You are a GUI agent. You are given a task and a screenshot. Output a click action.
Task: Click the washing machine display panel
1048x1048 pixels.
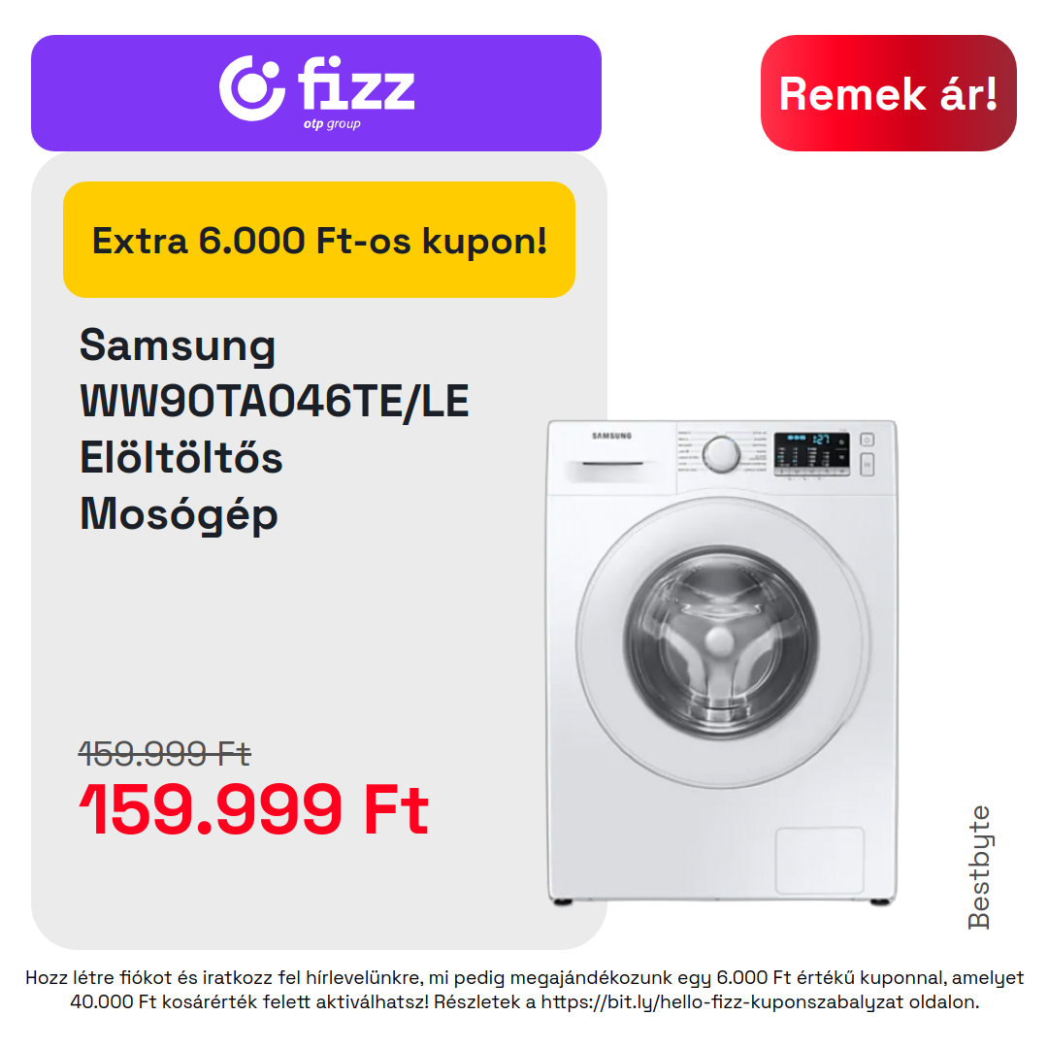[x=812, y=454]
